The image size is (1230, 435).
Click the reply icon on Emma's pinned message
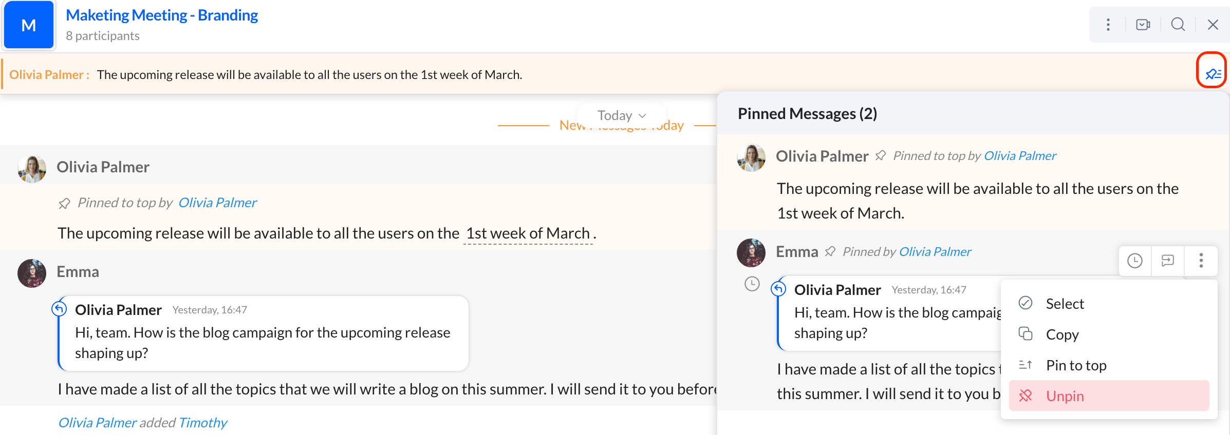pyautogui.click(x=1167, y=261)
